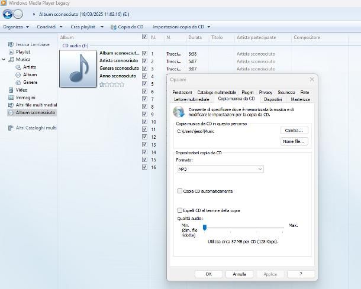This screenshot has height=289, width=361.
Task: Sort by the Durata column header
Action: [x=195, y=37]
